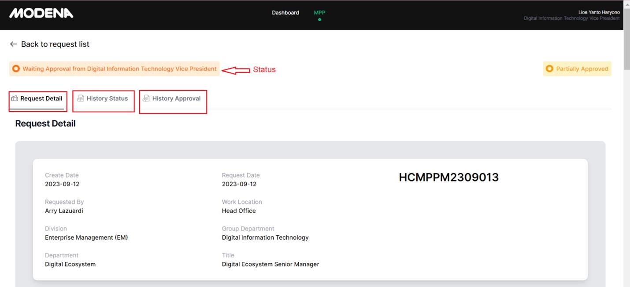Screen dimensions: 630x287
Task: Click the request number HCMPPM2309013
Action: pyautogui.click(x=448, y=177)
